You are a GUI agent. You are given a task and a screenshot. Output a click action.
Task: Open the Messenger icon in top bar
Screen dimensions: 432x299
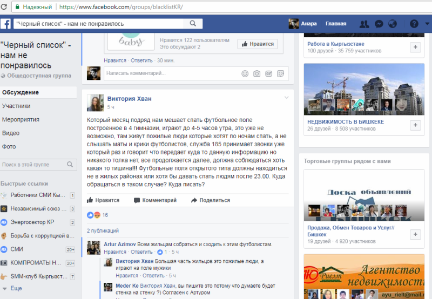(x=379, y=24)
